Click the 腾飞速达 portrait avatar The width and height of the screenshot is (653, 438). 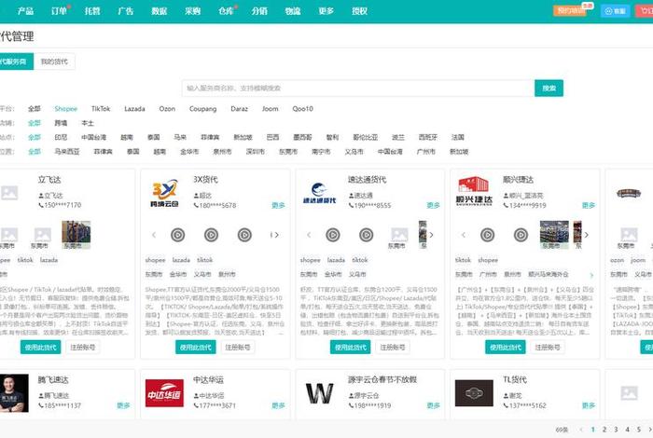(x=14, y=393)
